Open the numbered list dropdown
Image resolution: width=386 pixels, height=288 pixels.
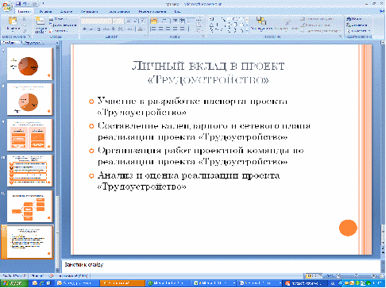click(x=164, y=21)
